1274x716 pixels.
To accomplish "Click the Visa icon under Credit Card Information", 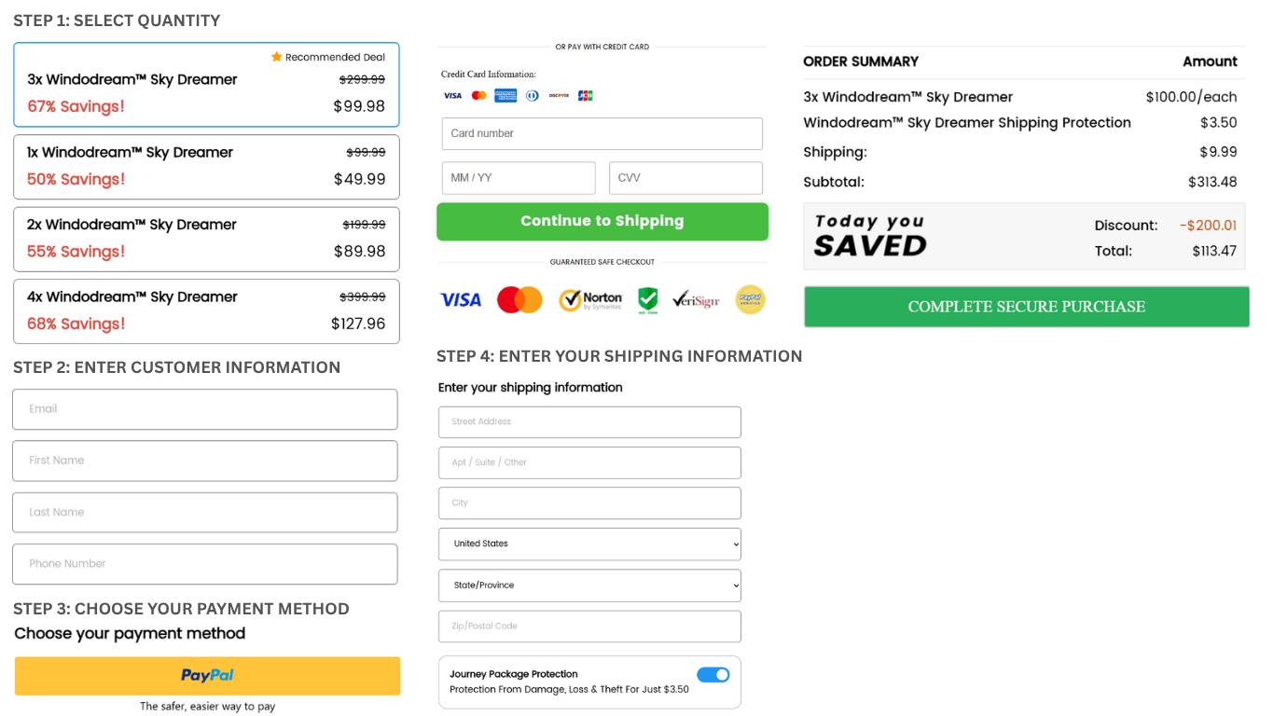I will point(452,95).
